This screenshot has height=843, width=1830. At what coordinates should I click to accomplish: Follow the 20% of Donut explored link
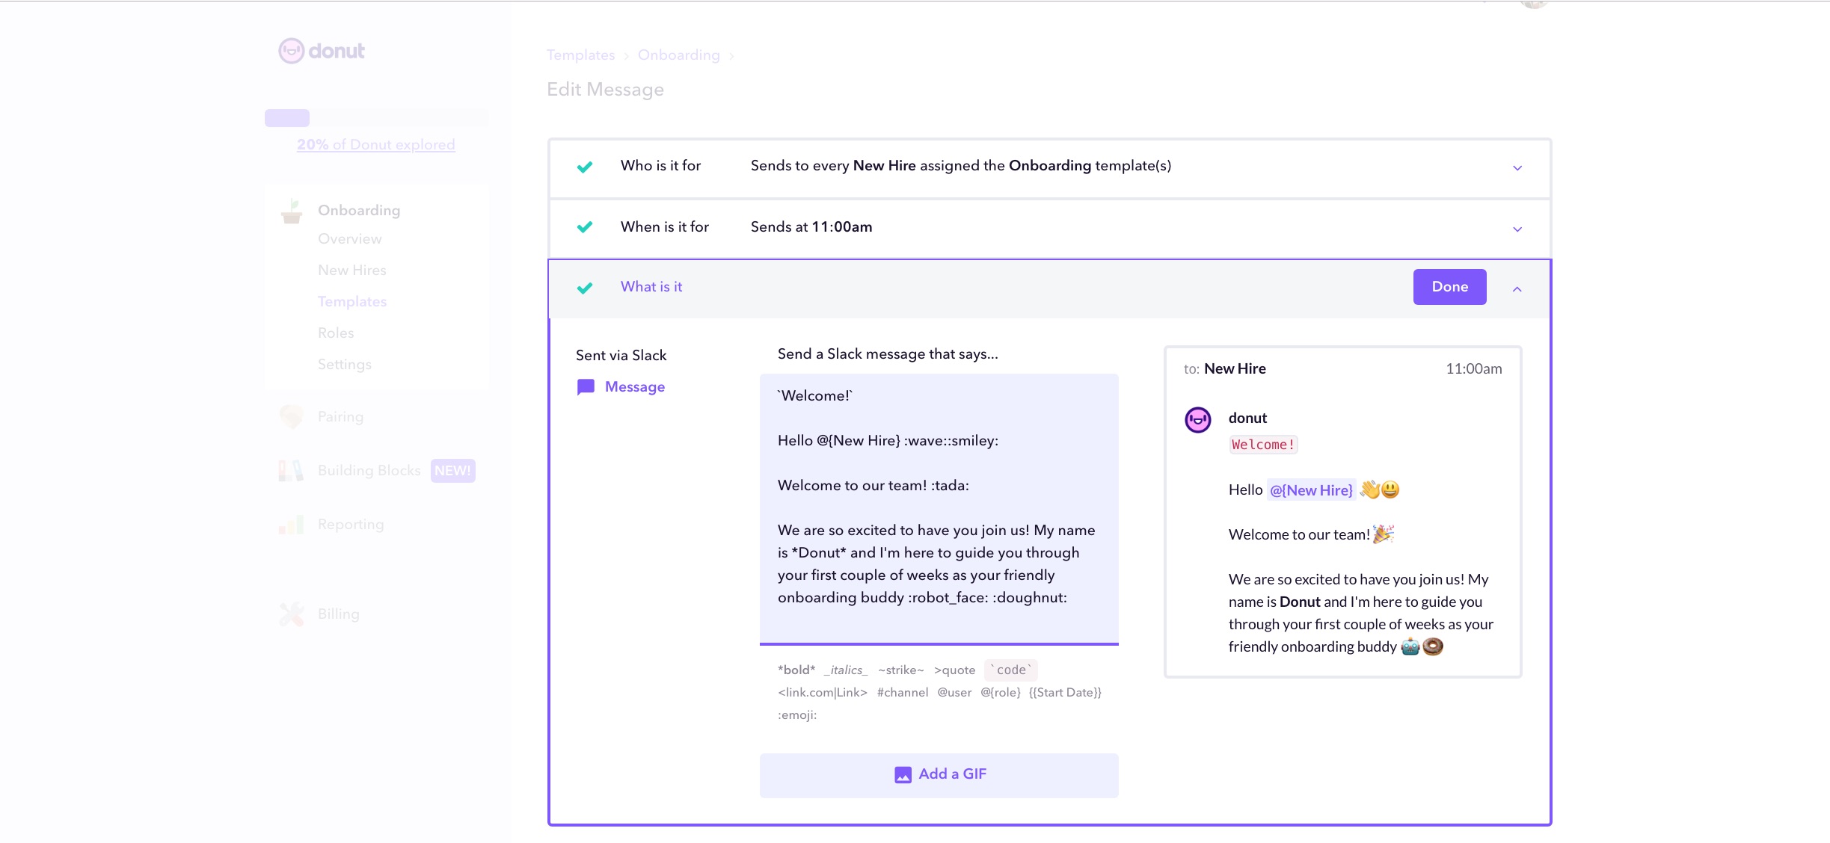point(376,145)
